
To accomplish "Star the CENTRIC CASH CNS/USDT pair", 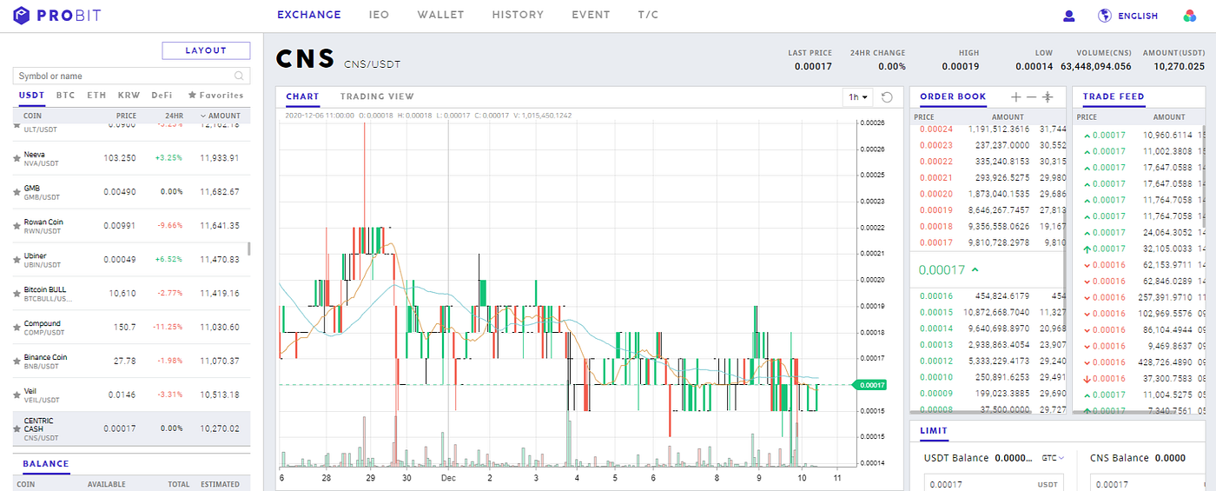I will point(17,428).
